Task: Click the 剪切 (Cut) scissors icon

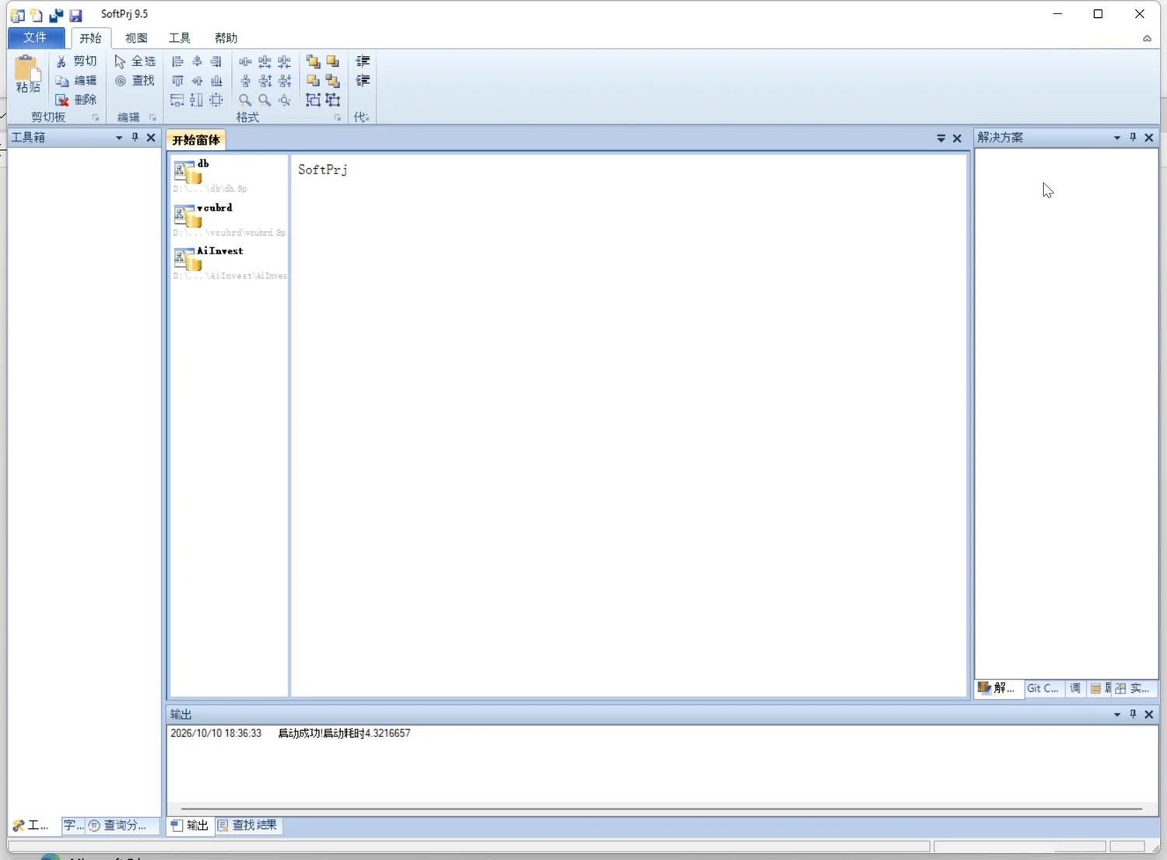Action: coord(61,61)
